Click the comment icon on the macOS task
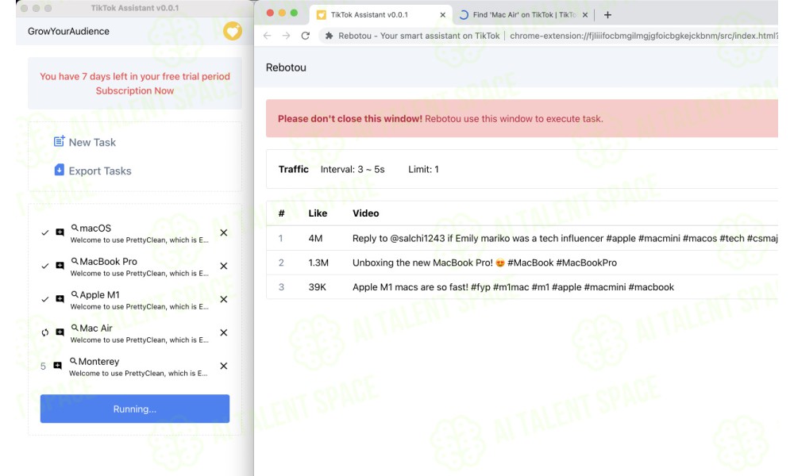This screenshot has width=794, height=476. (x=60, y=232)
